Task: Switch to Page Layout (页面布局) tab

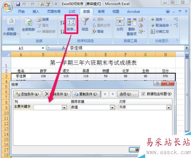Action: point(54,11)
